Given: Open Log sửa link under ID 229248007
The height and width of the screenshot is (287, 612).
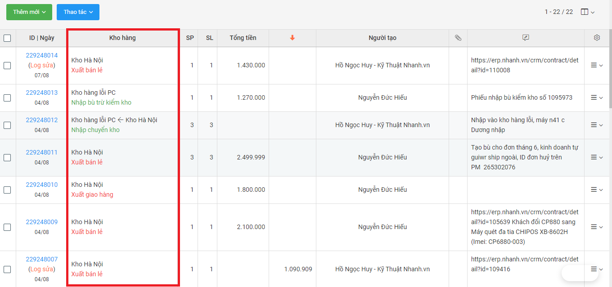Looking at the screenshot, I should [x=41, y=269].
